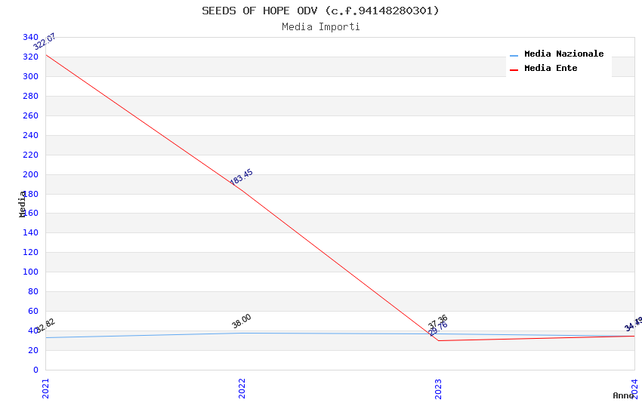Click the 300 y-axis tick label
Viewport: 642px width, 415px height.
(x=30, y=76)
